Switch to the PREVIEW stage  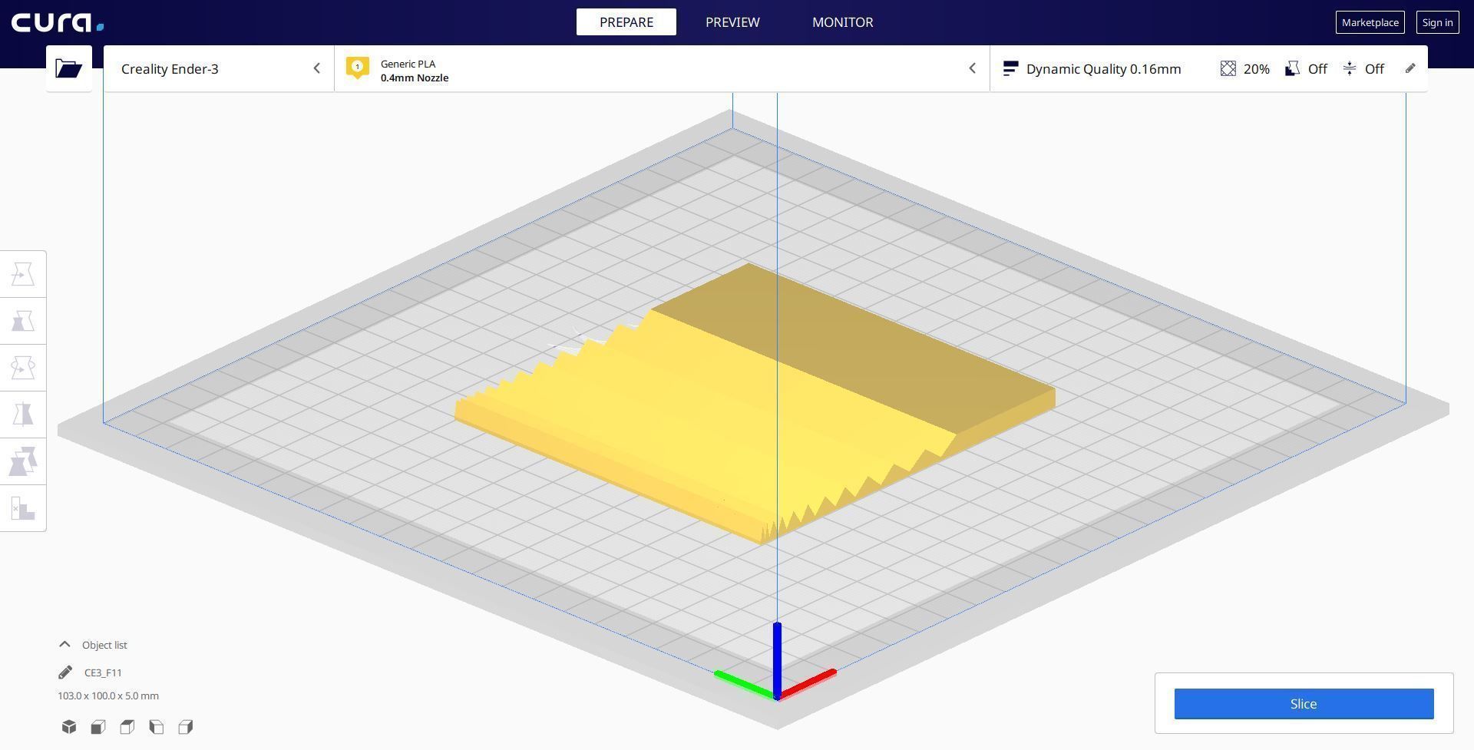click(x=732, y=22)
